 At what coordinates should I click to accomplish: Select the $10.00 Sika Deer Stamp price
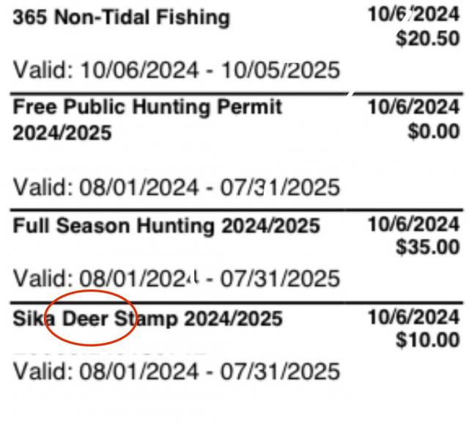coord(428,340)
